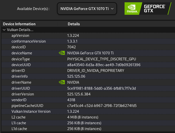Collapse the Vulkan Details tree section
The height and width of the screenshot is (133, 175).
click(x=4, y=30)
